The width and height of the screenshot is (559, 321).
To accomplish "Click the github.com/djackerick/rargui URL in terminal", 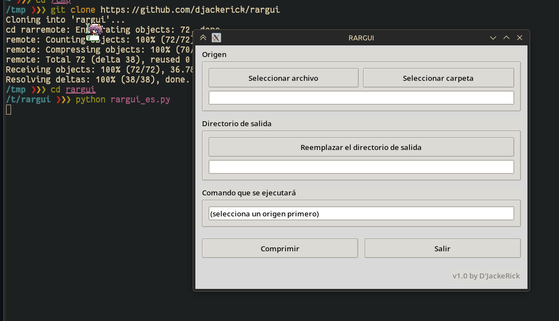I will click(x=190, y=9).
